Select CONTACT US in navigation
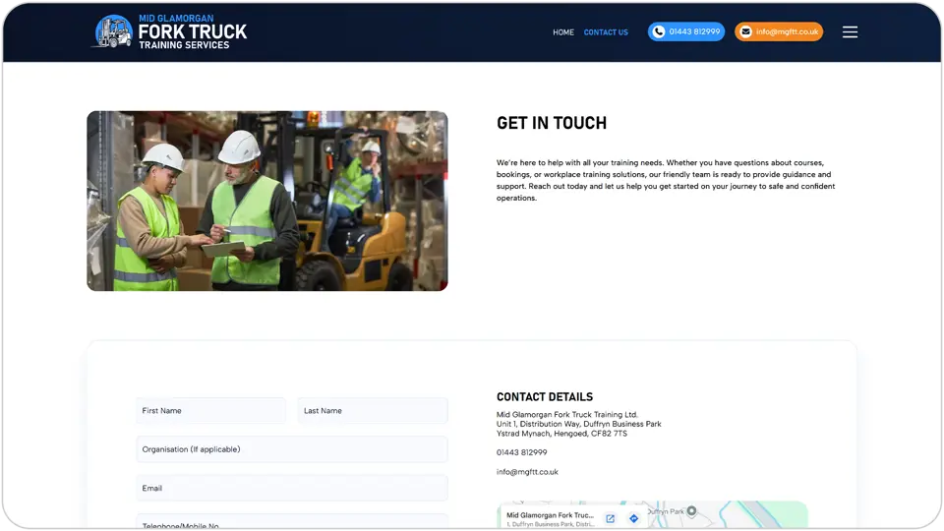 [606, 32]
